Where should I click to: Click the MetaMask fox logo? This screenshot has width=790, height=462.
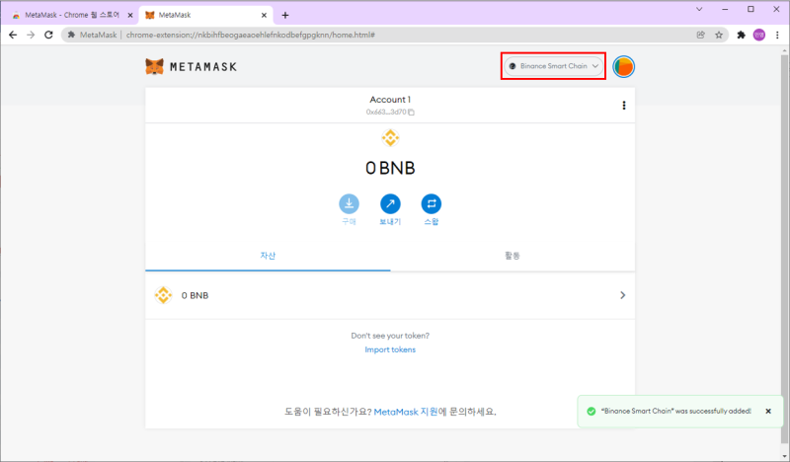(x=154, y=66)
